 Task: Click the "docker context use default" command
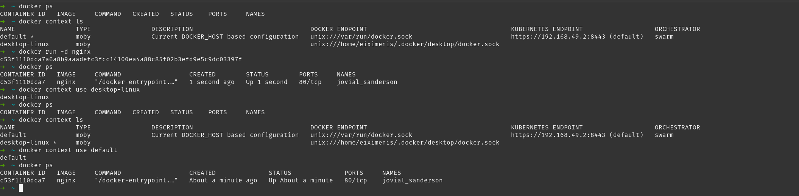(x=68, y=150)
